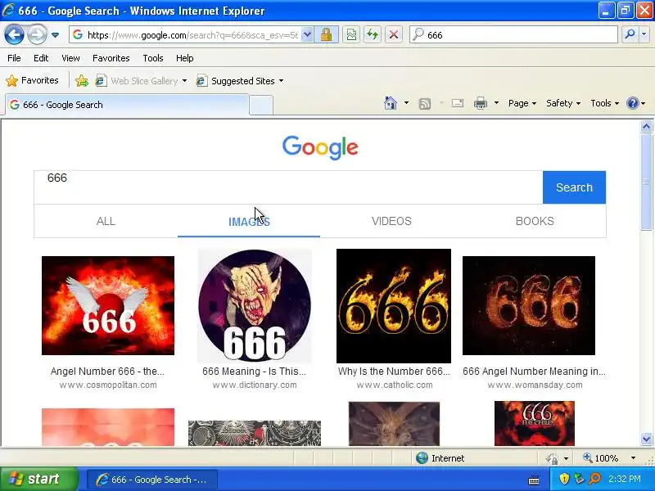Expand the Home button dropdown arrow
The height and width of the screenshot is (491, 655).
(x=406, y=103)
